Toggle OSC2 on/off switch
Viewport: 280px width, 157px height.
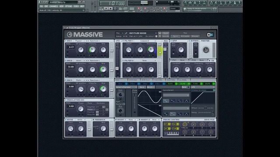click(x=66, y=61)
